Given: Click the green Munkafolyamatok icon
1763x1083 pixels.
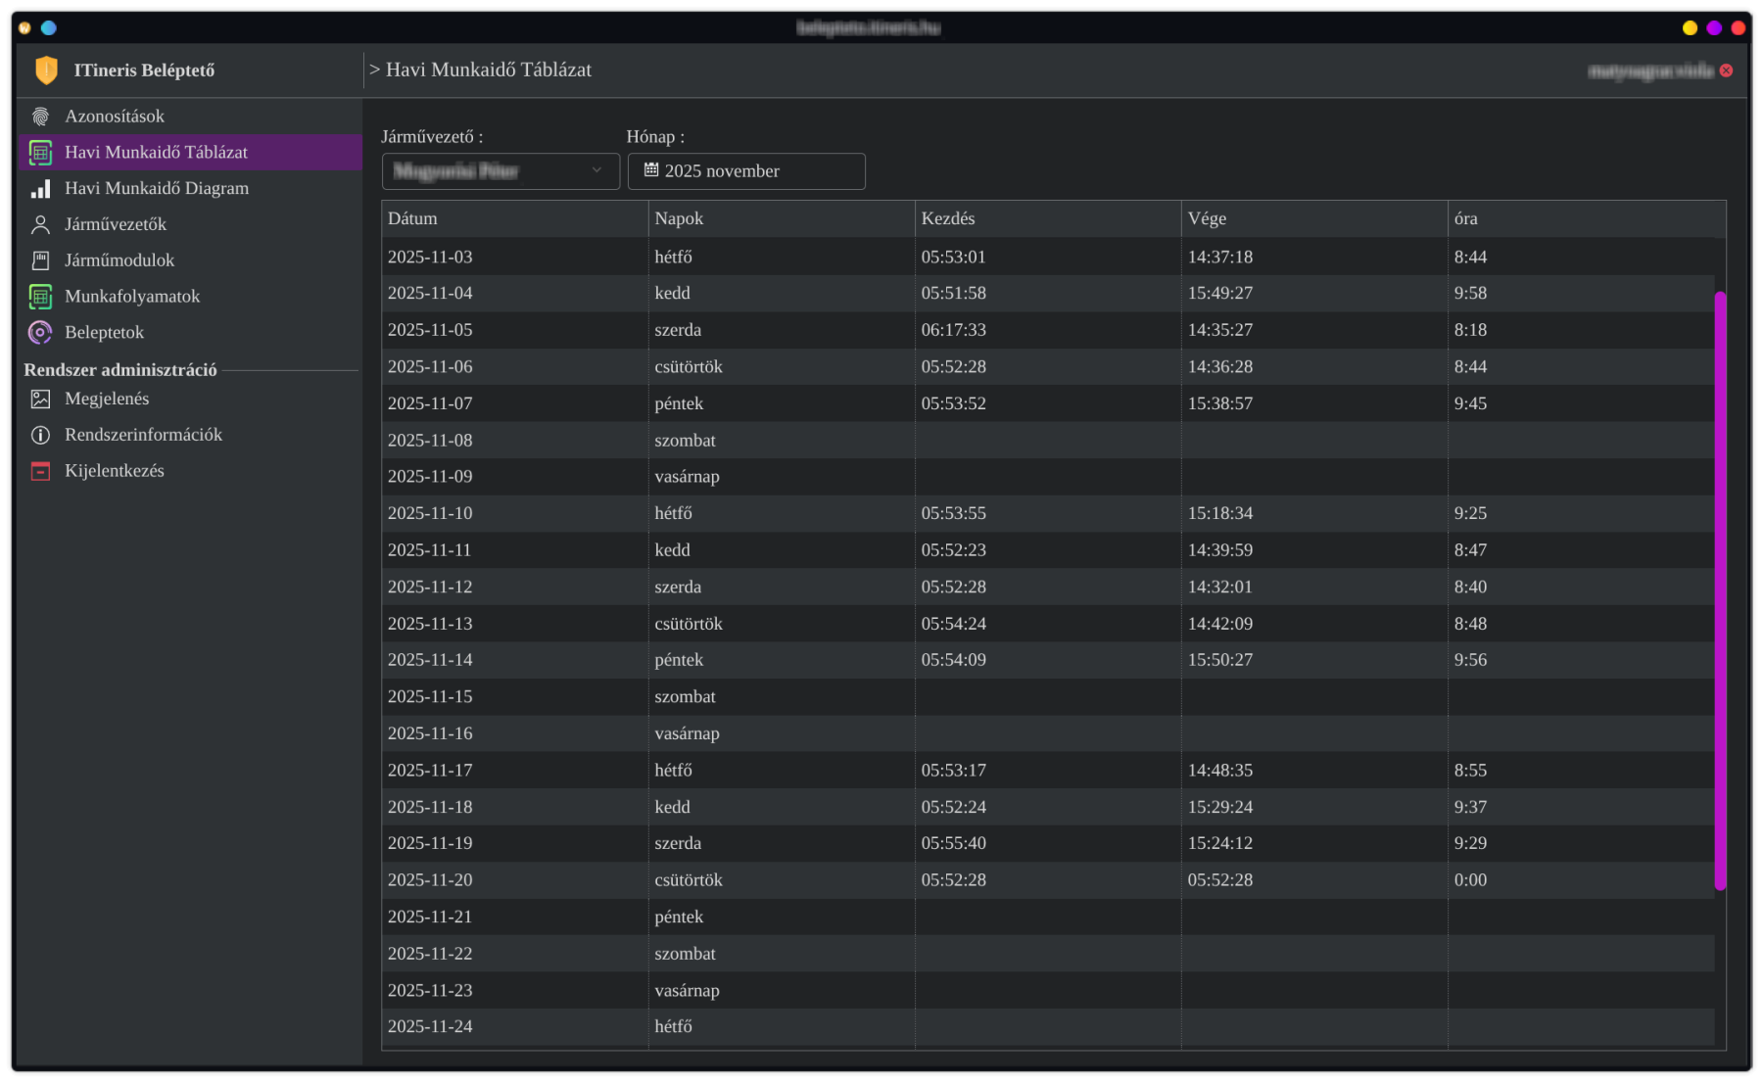Looking at the screenshot, I should coord(40,297).
